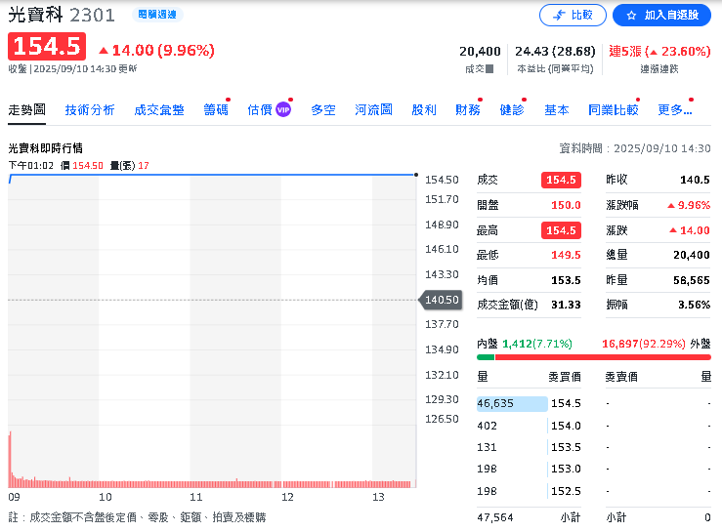Click the 最低 149.5 value
Screen dimensions: 722x532
(x=566, y=255)
